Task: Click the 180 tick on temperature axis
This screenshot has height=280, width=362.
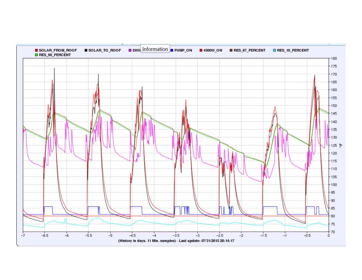Action: click(334, 58)
